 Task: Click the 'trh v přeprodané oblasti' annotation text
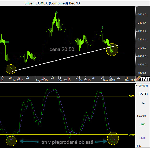pyautogui.click(x=67, y=142)
